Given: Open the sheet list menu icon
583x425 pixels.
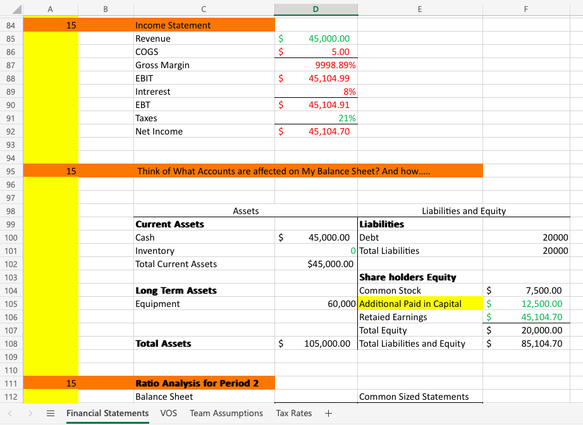Looking at the screenshot, I should click(x=51, y=413).
